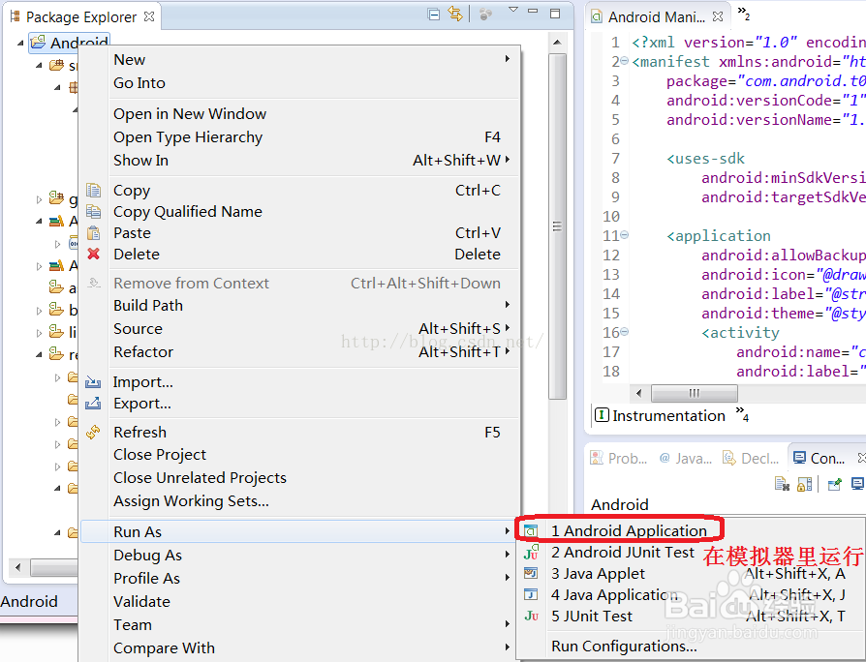866x662 pixels.
Task: Run as 5 JUnit Test
Action: tap(691, 617)
